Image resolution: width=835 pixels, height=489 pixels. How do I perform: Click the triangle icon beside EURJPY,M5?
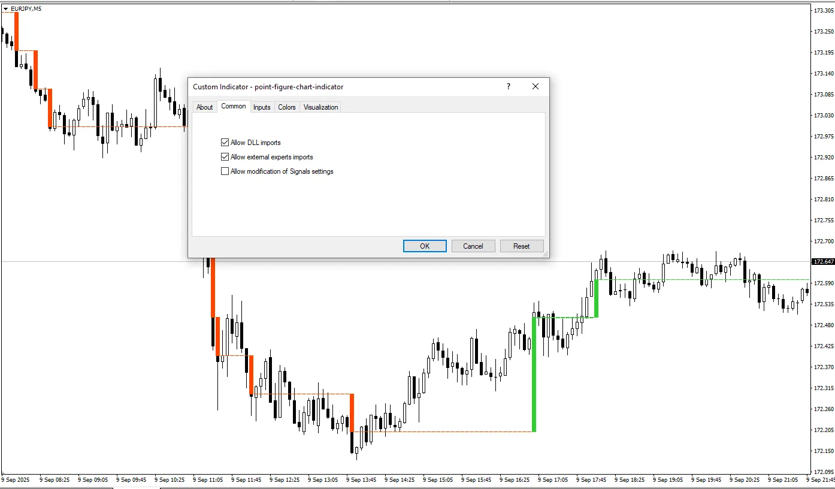tap(5, 8)
